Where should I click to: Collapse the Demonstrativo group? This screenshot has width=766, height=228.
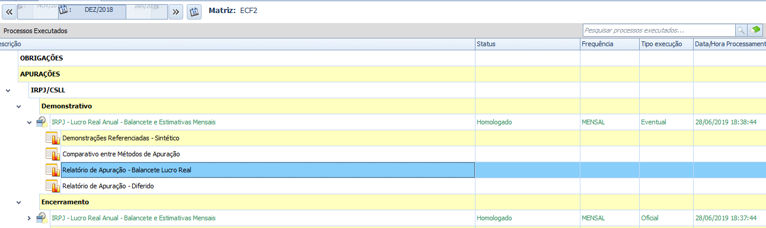point(18,106)
